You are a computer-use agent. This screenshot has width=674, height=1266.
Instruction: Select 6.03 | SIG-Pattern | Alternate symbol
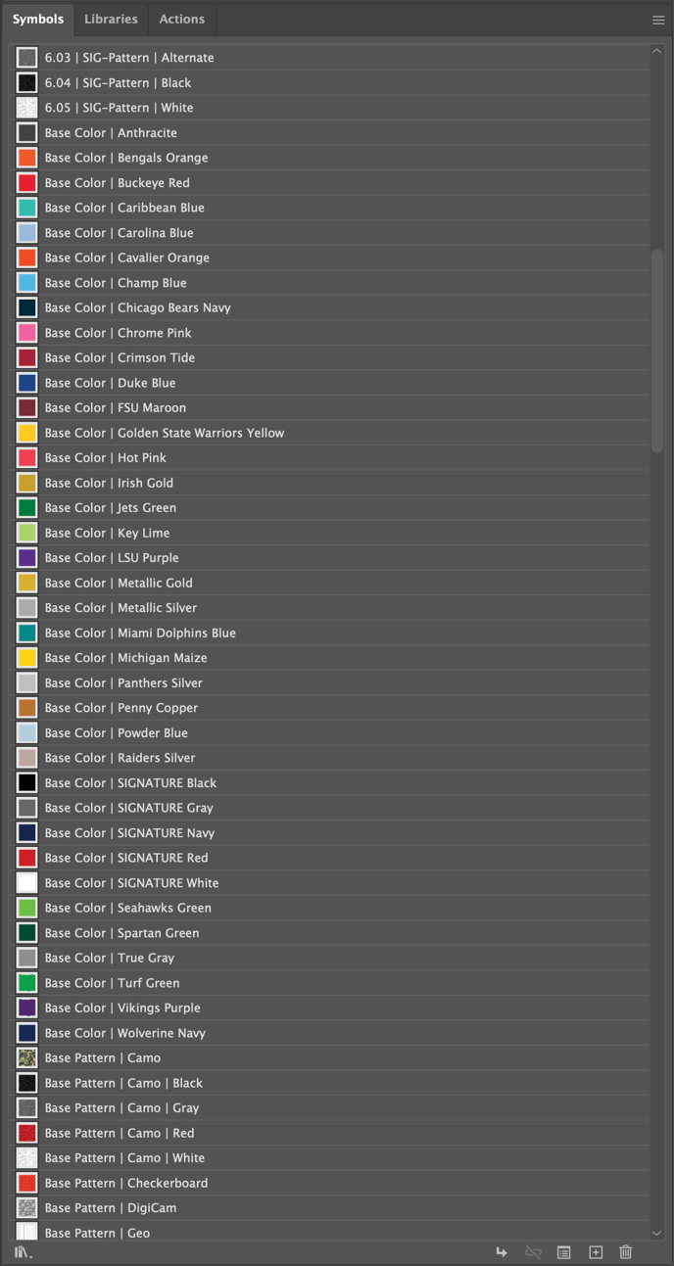(x=128, y=58)
